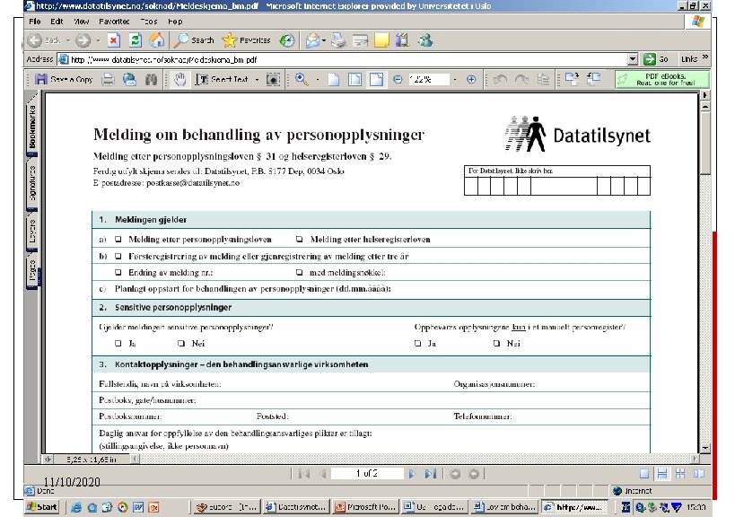Open the zoom percentage dropdown
The image size is (735, 517).
pos(455,80)
